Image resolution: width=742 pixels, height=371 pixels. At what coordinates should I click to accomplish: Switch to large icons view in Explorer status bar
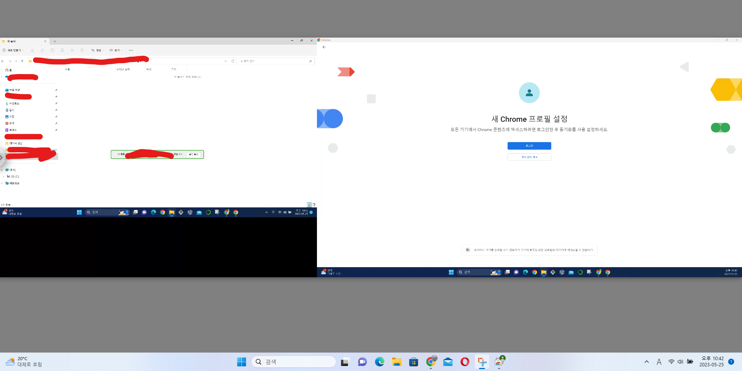pyautogui.click(x=313, y=205)
